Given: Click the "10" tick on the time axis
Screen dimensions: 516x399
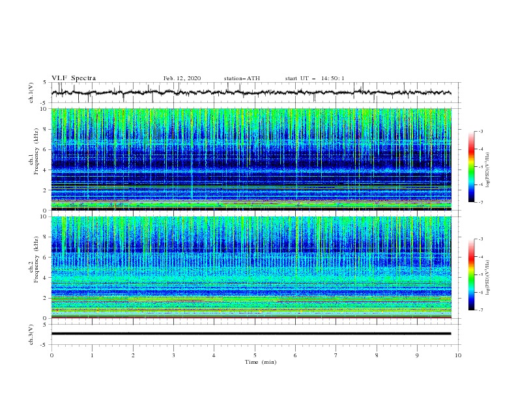Looking at the screenshot, I should [x=458, y=355].
